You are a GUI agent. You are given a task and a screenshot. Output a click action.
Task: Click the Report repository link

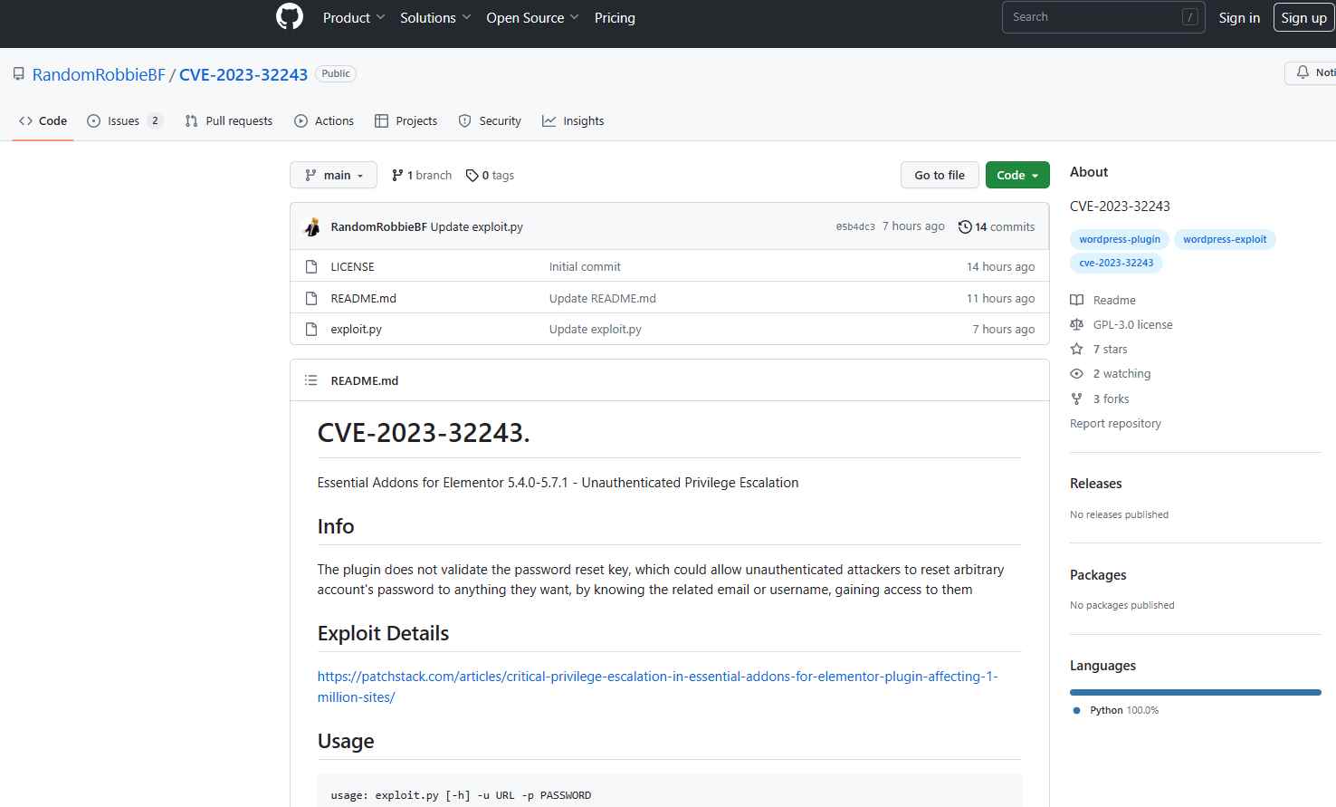[x=1115, y=423]
